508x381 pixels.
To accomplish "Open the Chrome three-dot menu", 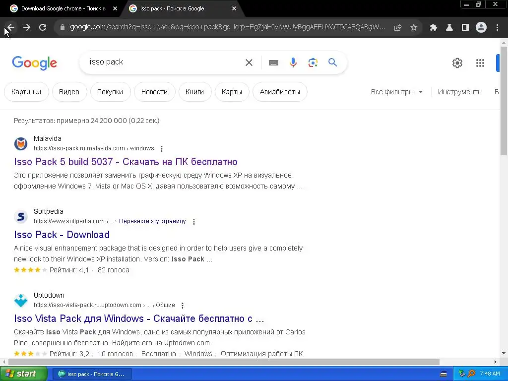I will point(497,28).
